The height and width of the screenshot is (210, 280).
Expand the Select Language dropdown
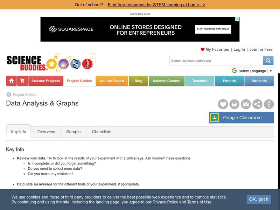[x=252, y=71]
